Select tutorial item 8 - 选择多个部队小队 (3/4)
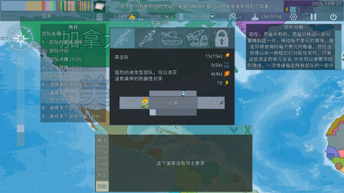Viewport: 344px width, 193px height. (73, 107)
